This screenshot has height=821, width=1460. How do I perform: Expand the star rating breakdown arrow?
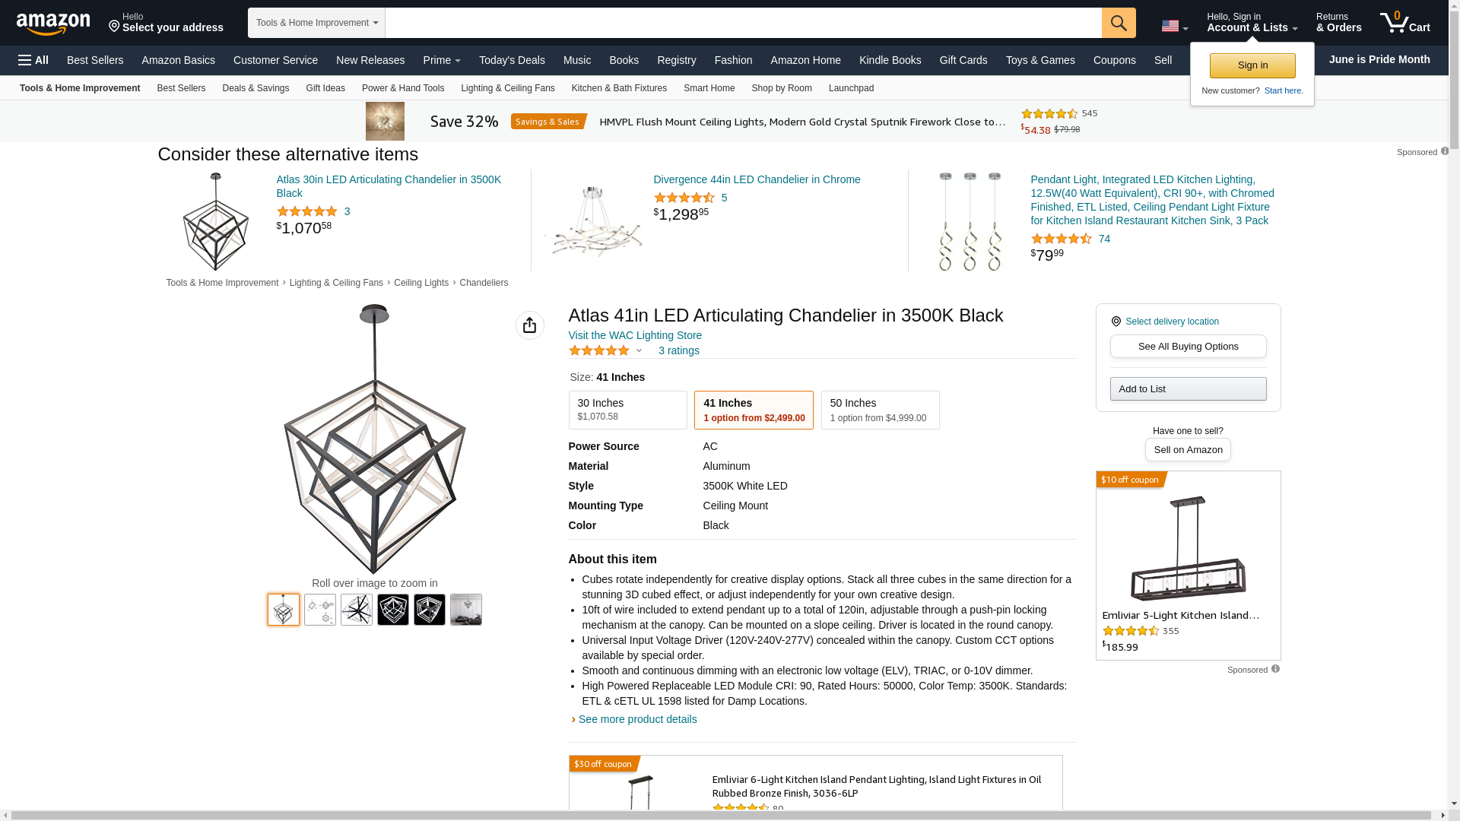coord(639,350)
